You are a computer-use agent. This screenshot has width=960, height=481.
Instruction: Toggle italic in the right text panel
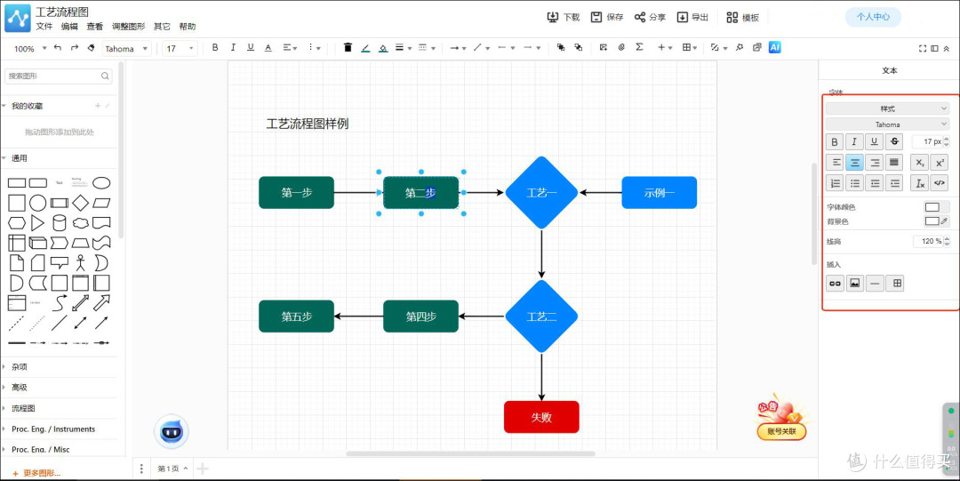855,141
